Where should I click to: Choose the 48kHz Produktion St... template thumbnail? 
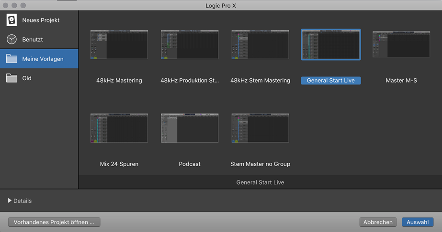click(x=190, y=44)
